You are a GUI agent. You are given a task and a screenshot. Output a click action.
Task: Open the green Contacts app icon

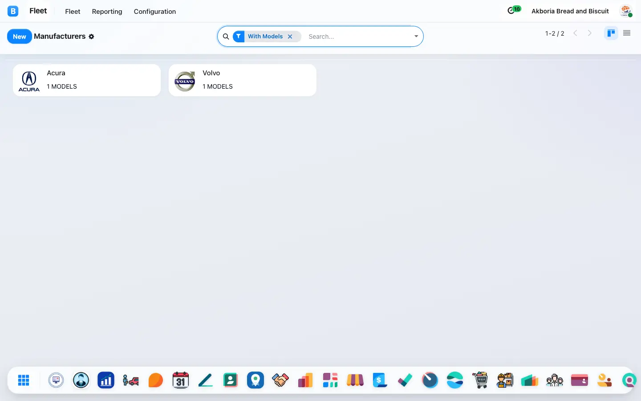pyautogui.click(x=231, y=380)
